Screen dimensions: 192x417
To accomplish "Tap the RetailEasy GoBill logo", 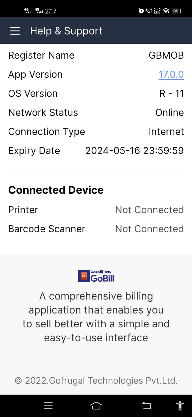I will point(96,276).
